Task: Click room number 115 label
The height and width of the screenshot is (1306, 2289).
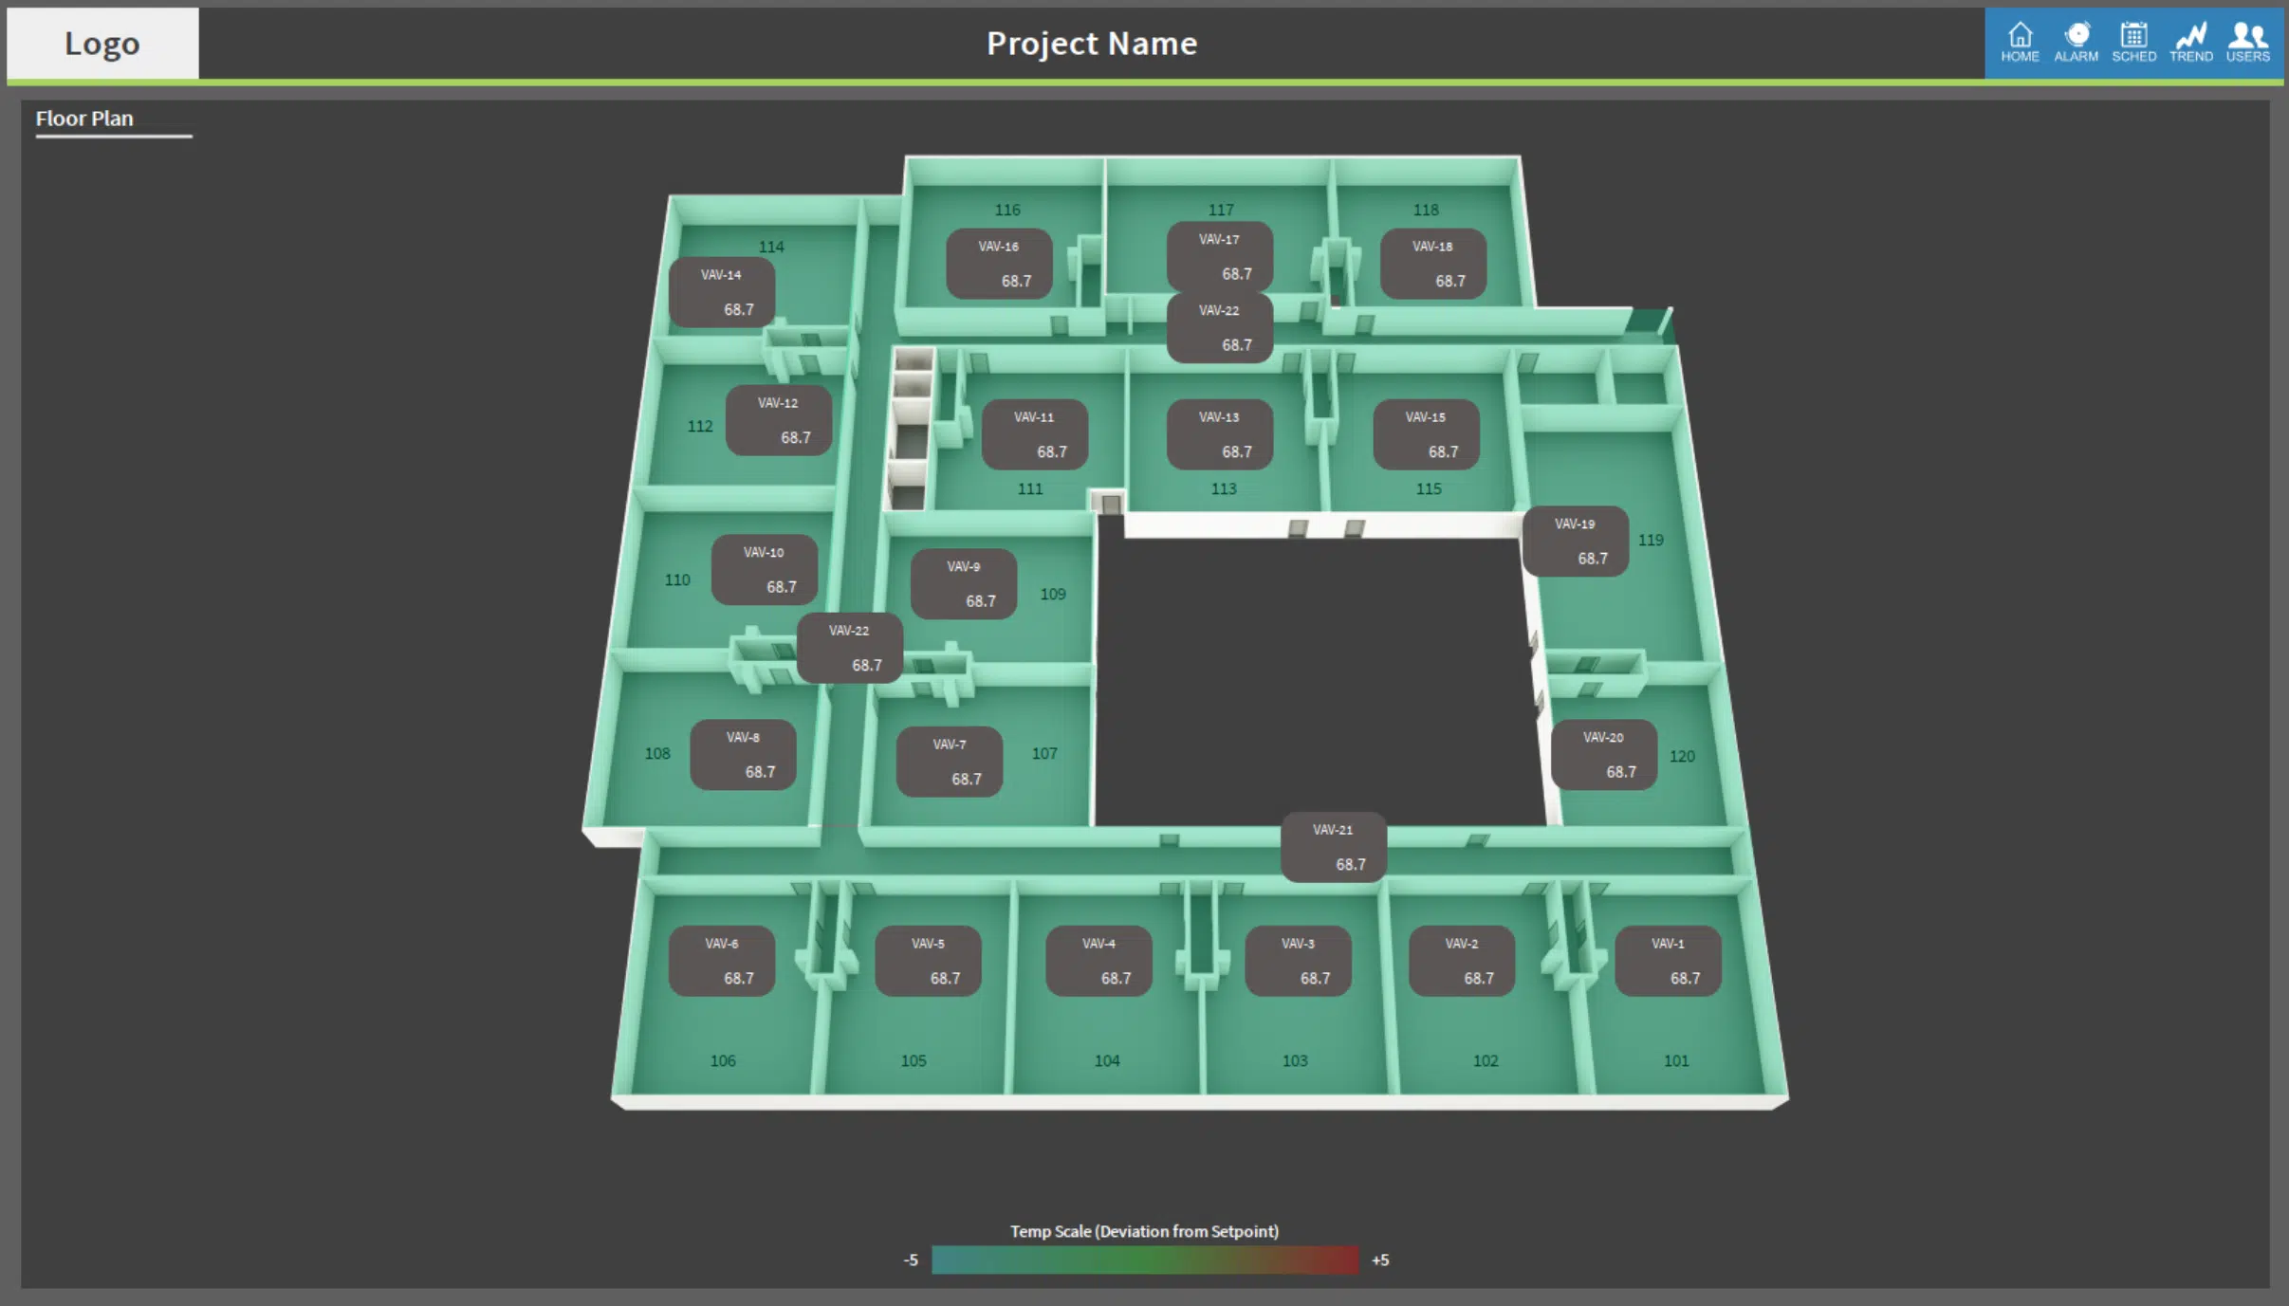Action: tap(1429, 488)
